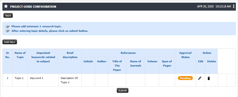Select the Initials column header
This screenshot has width=238, height=97.
[x=88, y=65]
